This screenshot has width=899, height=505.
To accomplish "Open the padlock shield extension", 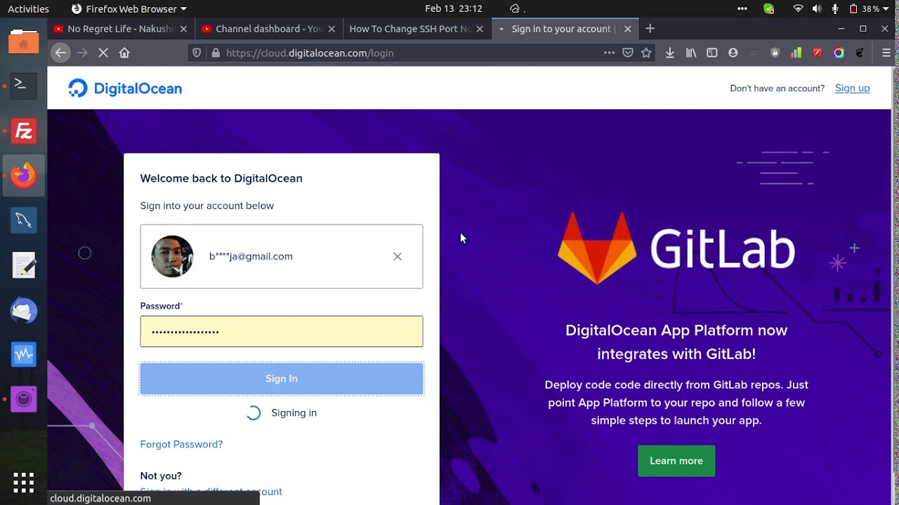I will (775, 53).
